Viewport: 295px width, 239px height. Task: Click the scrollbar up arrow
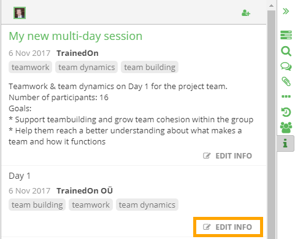271,6
